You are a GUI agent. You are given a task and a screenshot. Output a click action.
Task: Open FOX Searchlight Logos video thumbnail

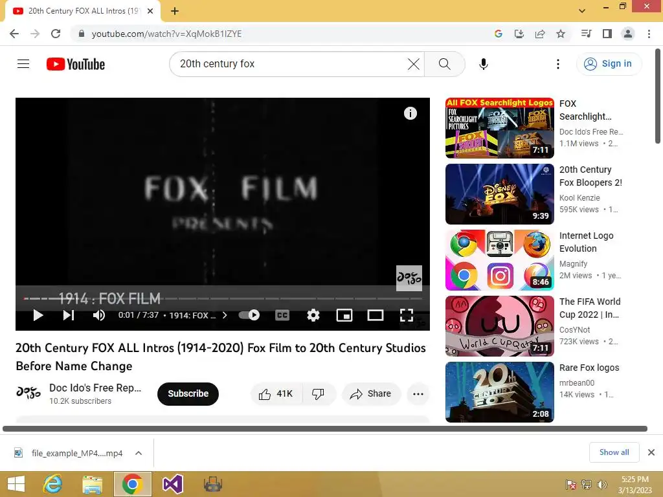(499, 128)
